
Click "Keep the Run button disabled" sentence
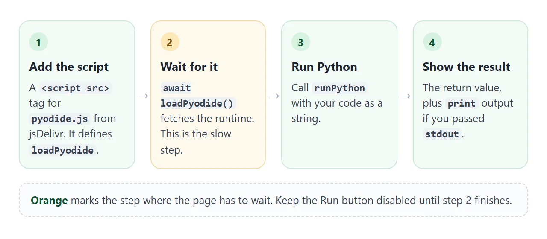click(x=394, y=201)
